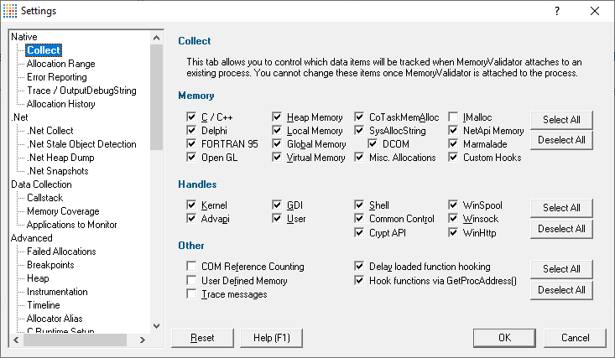
Task: Open Error Reporting settings page
Action: point(57,77)
